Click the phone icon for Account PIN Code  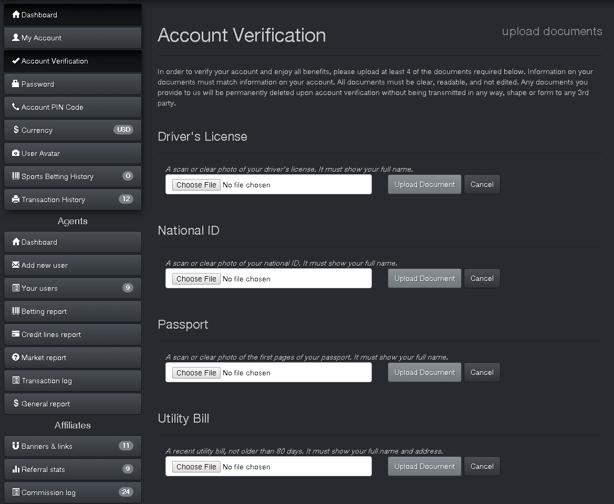(16, 107)
